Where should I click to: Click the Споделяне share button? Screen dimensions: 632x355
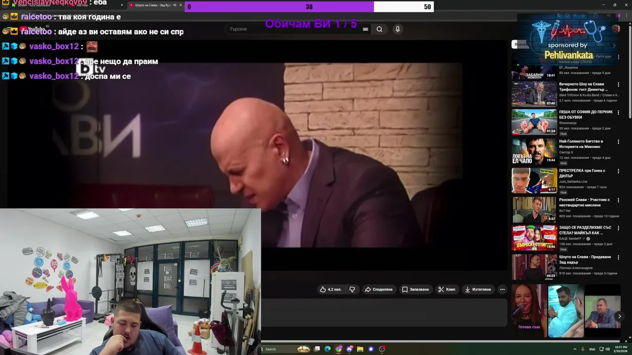click(379, 289)
